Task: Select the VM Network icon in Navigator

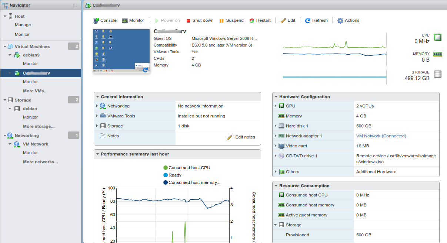Action: click(x=17, y=144)
